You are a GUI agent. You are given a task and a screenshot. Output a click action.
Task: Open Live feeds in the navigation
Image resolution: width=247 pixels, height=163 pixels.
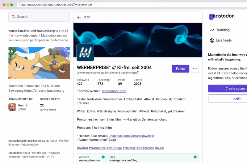(x=221, y=40)
